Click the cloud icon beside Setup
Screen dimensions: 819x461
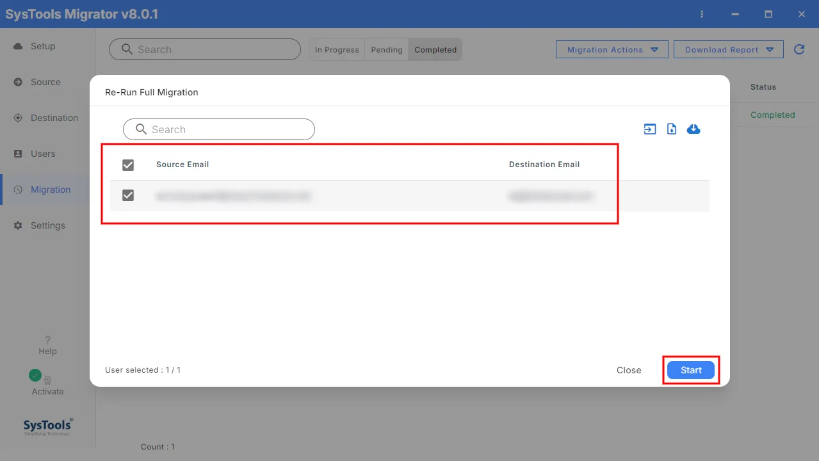point(18,46)
